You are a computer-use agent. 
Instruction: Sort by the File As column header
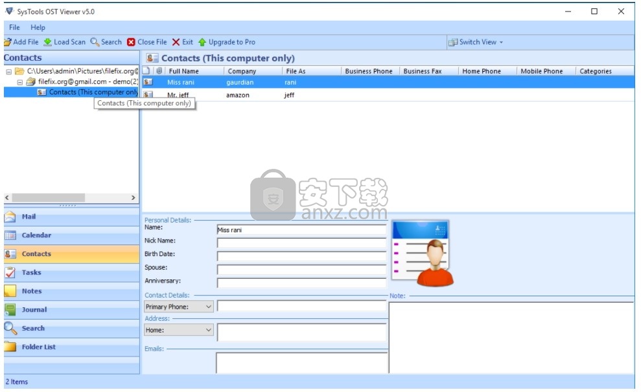tap(312, 71)
